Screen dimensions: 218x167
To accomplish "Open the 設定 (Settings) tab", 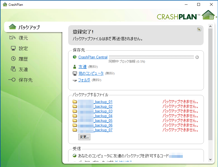I will tap(23, 48).
